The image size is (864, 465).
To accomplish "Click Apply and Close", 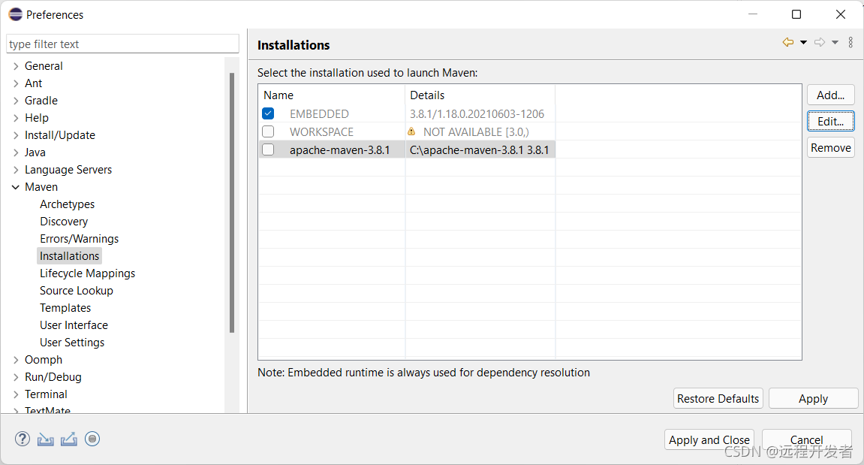I will point(709,439).
